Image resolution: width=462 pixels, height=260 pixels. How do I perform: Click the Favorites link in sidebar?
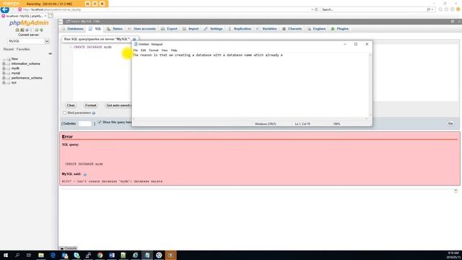point(23,49)
